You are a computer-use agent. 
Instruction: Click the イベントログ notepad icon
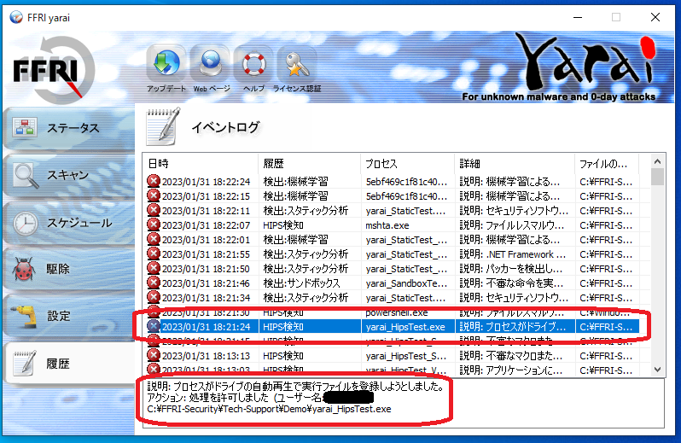[x=162, y=127]
